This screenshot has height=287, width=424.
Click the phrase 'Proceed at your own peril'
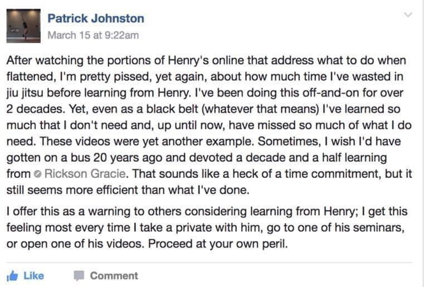click(217, 244)
